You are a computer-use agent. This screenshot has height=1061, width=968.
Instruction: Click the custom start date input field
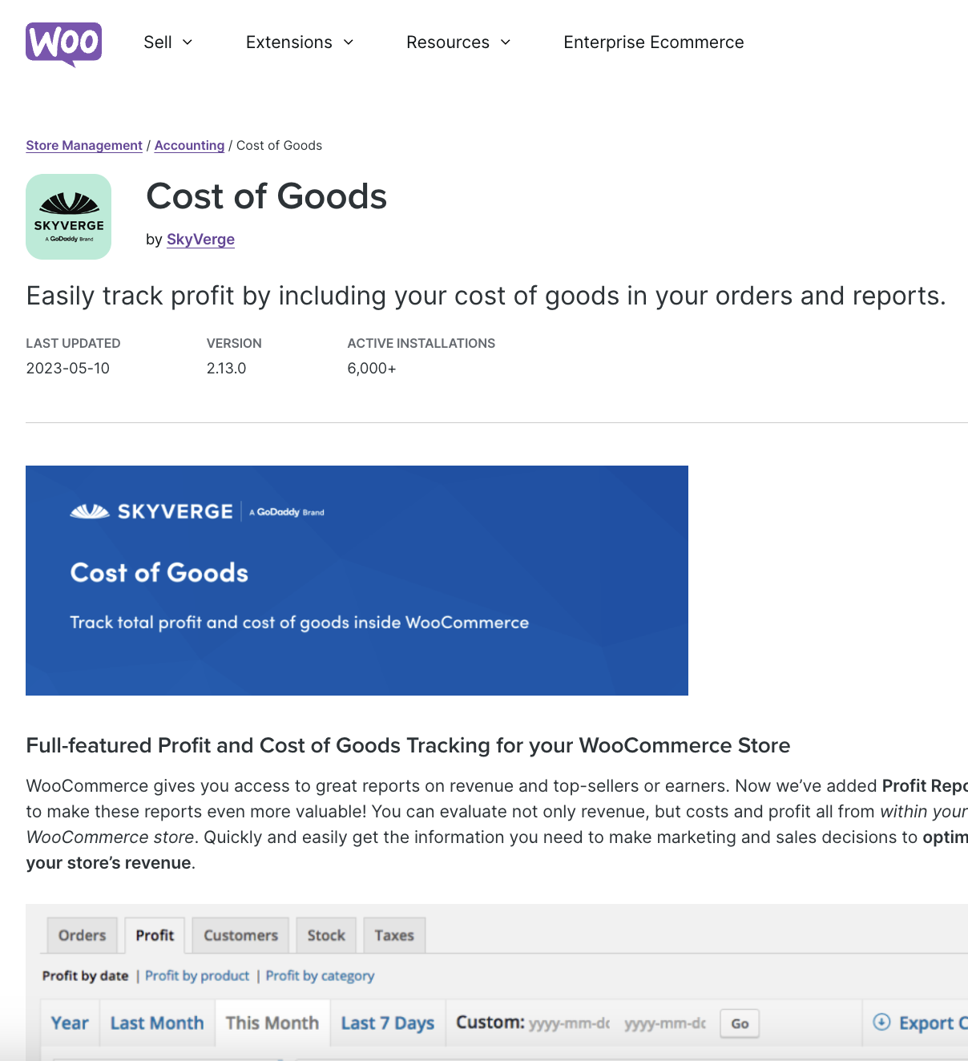tap(572, 1023)
